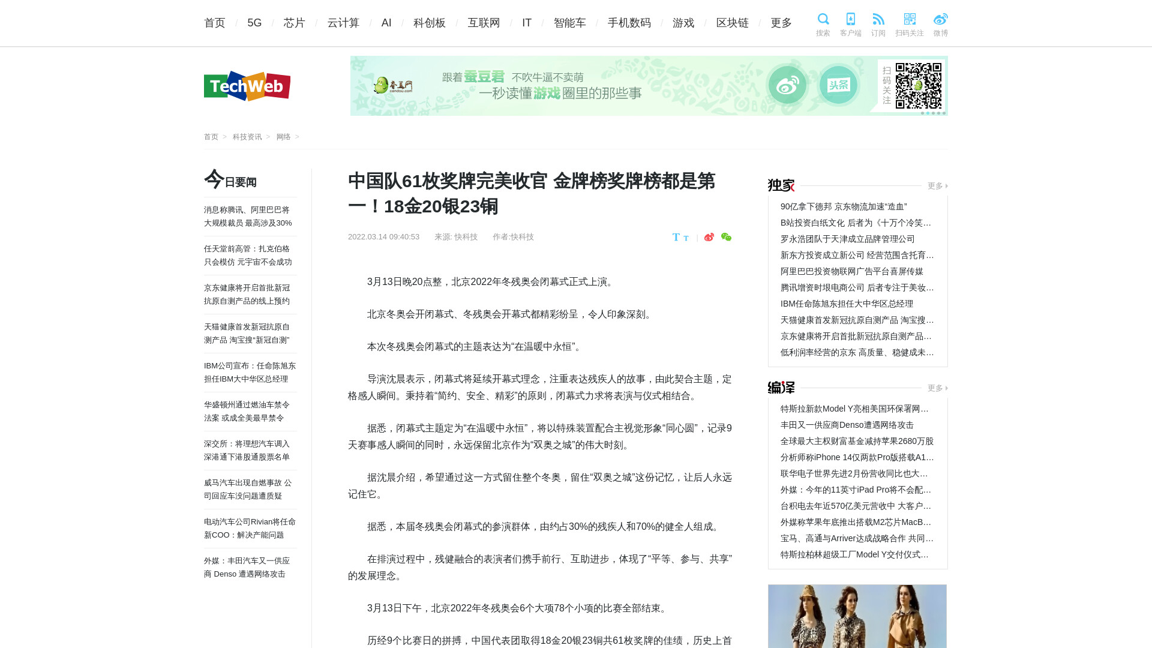Open 华盛顿州通过燃油车禁令法案 news
Viewport: 1152px width, 648px height.
click(247, 412)
